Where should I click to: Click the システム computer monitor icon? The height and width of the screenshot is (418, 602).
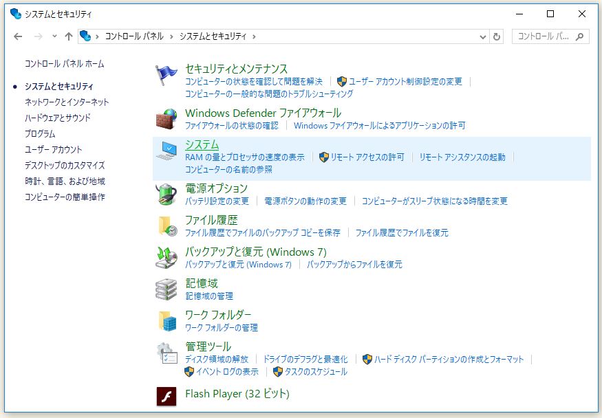click(166, 151)
